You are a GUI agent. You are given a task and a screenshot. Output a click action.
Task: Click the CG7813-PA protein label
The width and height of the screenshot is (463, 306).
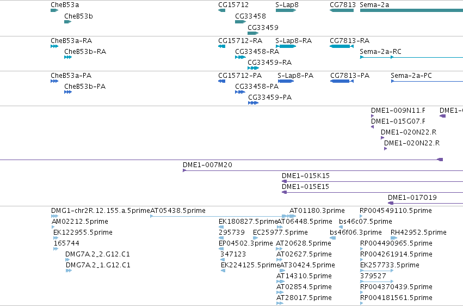tap(350, 76)
